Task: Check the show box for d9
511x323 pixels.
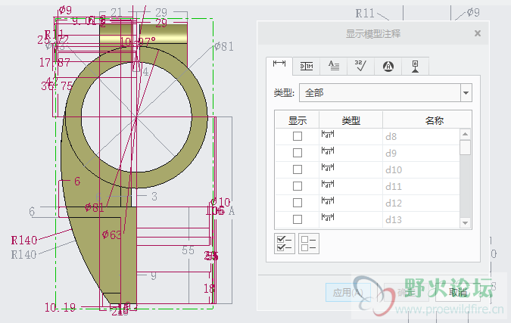Action: point(298,153)
